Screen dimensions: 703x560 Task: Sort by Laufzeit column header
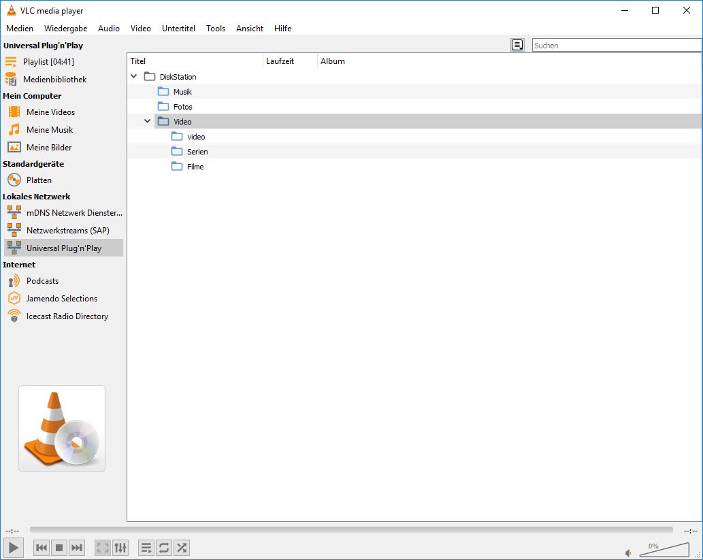[290, 61]
